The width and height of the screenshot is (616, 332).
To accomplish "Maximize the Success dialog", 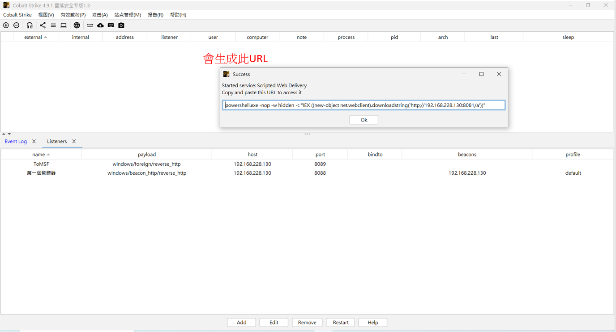I will (x=481, y=74).
